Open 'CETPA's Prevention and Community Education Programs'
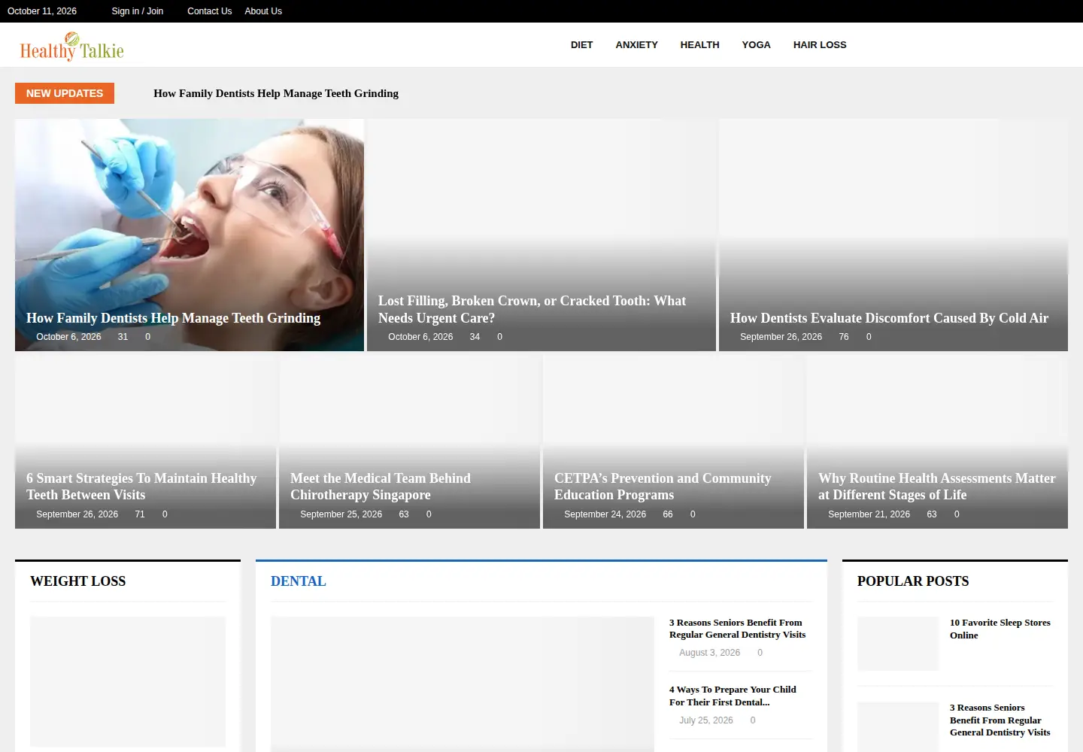The height and width of the screenshot is (752, 1083). 663,487
